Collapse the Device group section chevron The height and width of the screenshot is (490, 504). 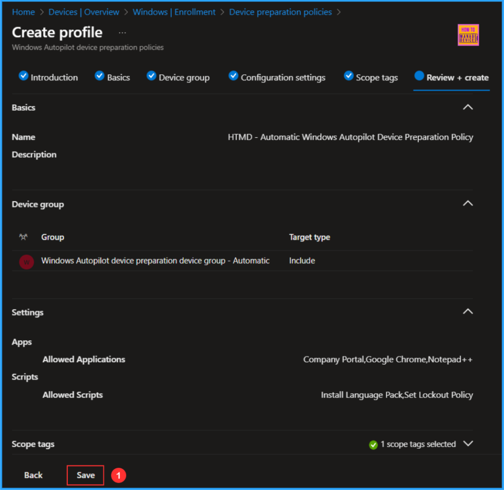[x=468, y=203]
